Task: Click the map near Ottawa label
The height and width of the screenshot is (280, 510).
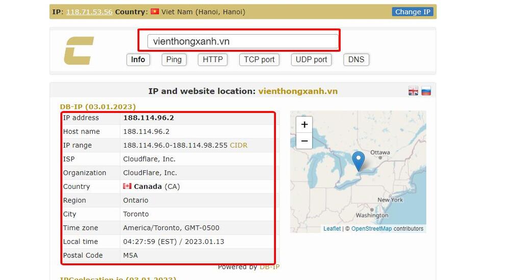Action: (380, 152)
